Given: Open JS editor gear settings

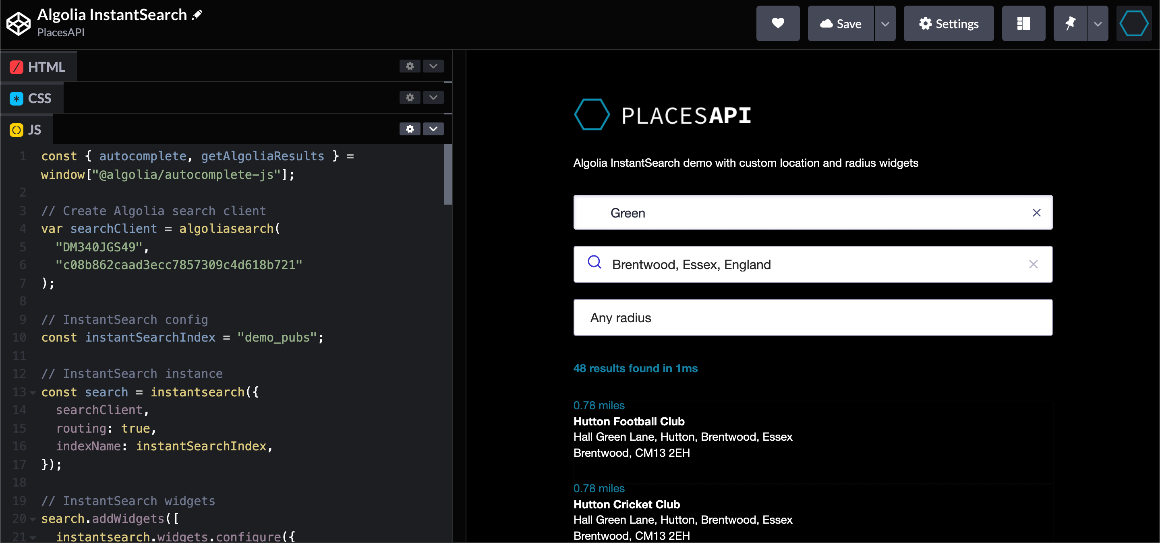Looking at the screenshot, I should tap(409, 129).
